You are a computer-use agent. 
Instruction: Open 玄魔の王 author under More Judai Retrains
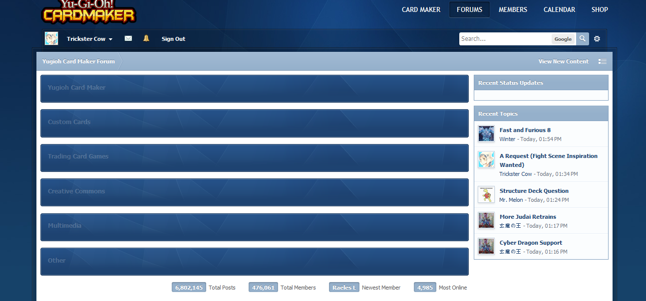pos(510,226)
